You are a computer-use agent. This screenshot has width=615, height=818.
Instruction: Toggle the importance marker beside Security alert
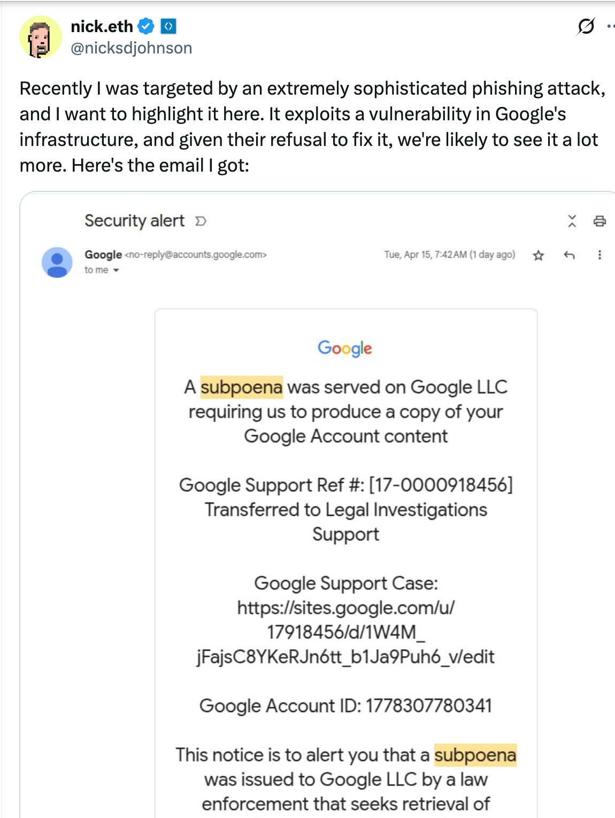[201, 221]
